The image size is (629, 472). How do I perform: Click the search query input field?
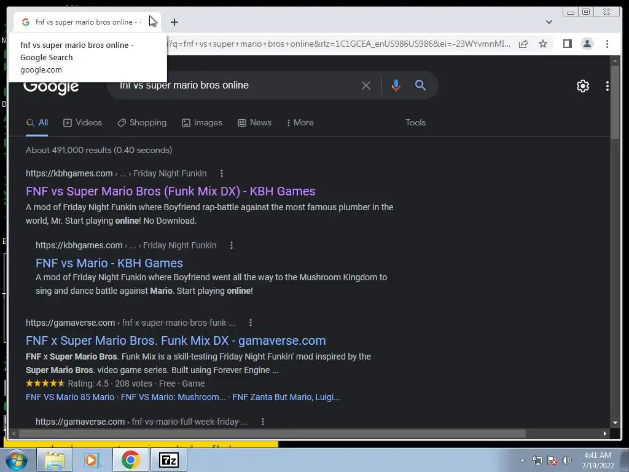coord(236,85)
